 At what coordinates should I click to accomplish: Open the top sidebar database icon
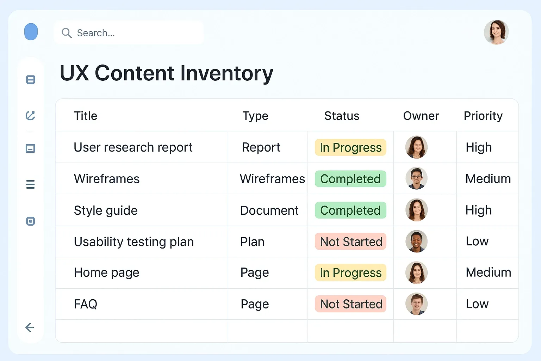point(31,80)
